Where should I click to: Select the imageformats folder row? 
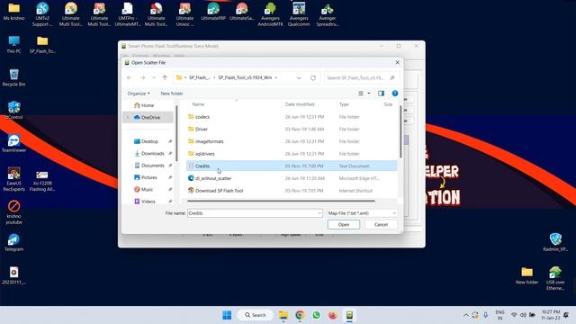292,141
